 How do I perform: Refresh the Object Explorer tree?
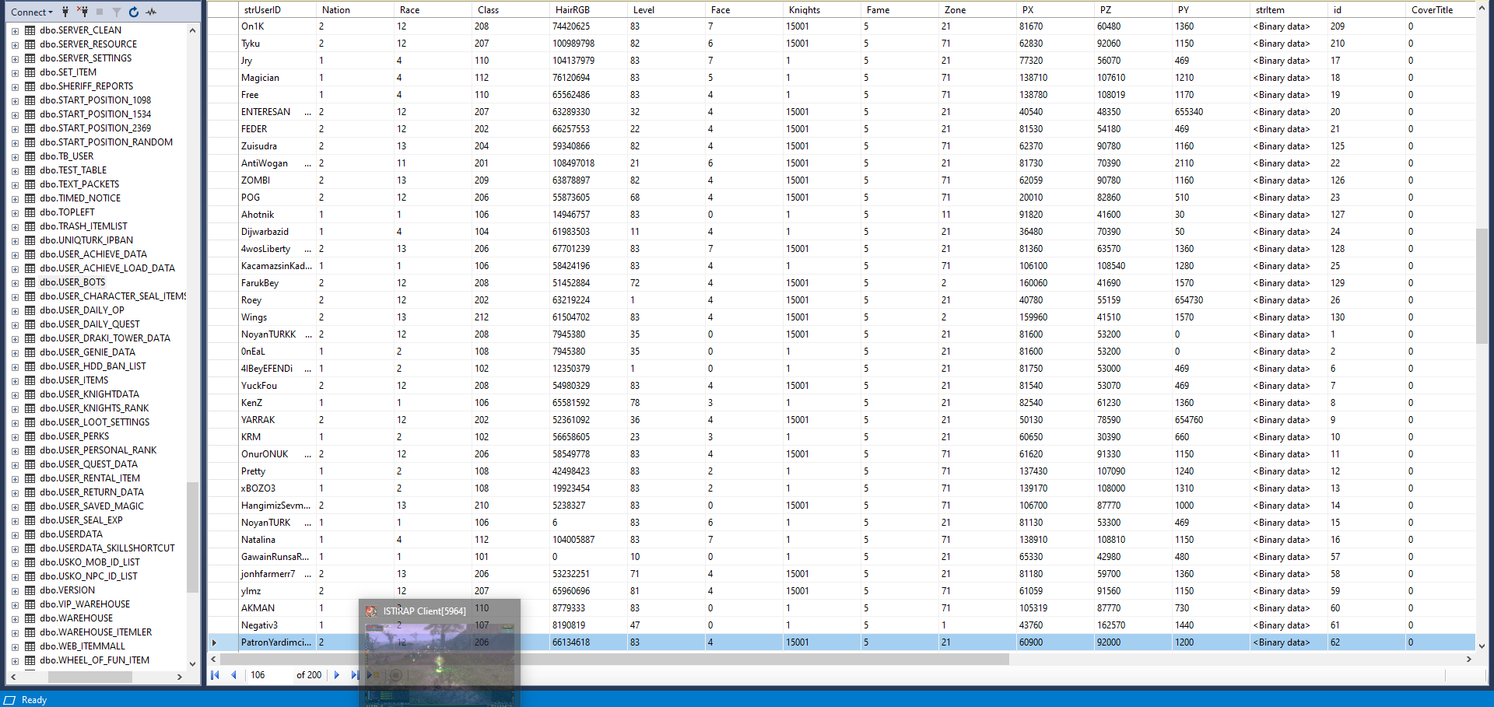(134, 12)
